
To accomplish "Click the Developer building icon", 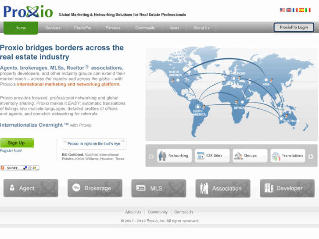I will pos(269,188).
